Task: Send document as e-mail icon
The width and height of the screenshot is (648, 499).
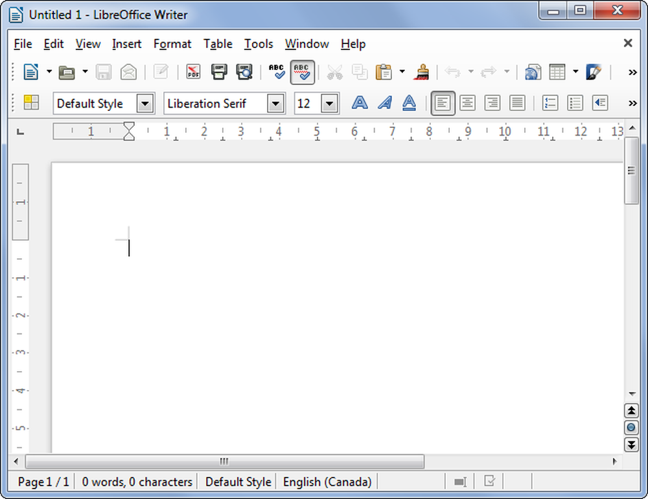Action: (x=128, y=72)
